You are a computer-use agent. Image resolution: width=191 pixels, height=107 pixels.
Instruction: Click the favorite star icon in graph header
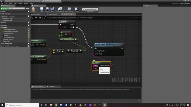(32, 18)
